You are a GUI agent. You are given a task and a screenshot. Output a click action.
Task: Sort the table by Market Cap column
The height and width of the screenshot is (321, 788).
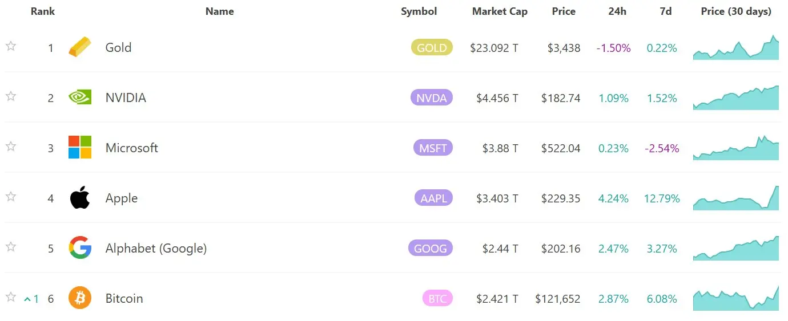tap(500, 11)
